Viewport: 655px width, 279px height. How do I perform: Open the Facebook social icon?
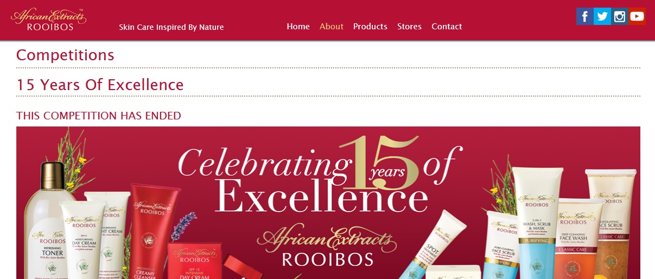584,16
